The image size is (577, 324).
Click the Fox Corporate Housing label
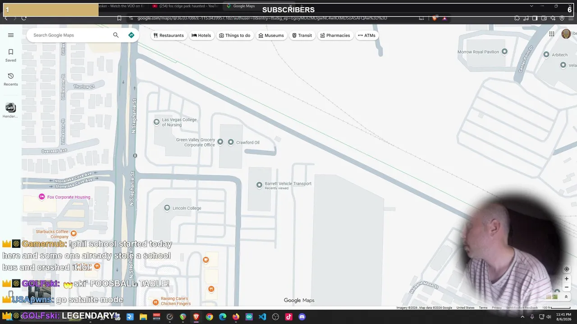point(69,197)
